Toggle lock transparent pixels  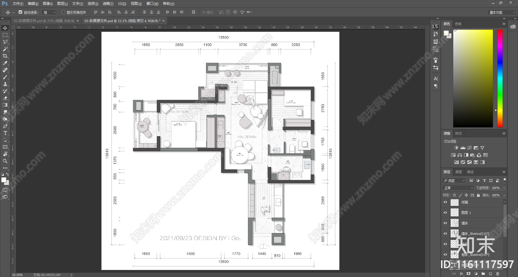(x=454, y=195)
